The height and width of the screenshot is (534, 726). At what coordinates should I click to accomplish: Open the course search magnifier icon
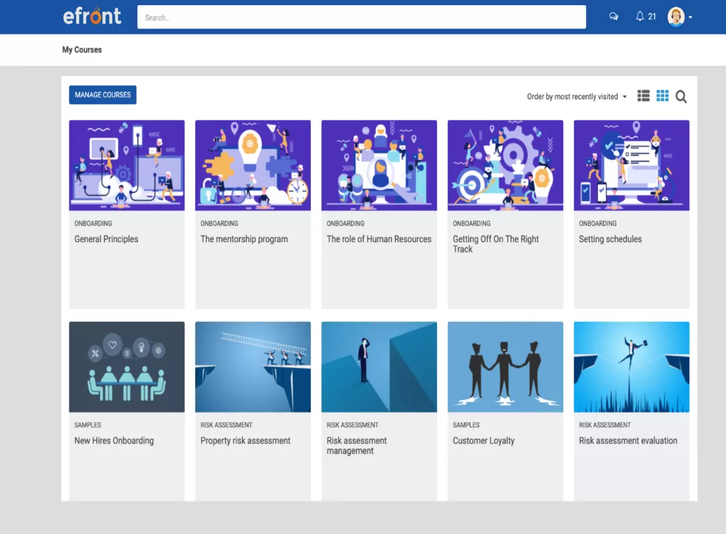pos(681,96)
